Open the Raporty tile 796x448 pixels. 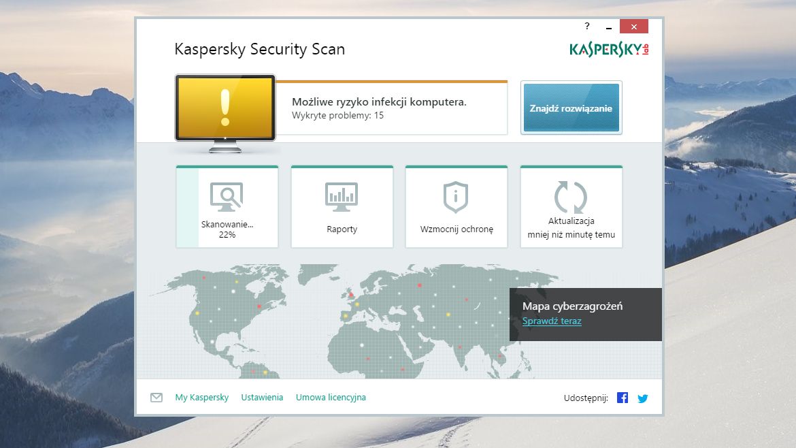coord(342,207)
